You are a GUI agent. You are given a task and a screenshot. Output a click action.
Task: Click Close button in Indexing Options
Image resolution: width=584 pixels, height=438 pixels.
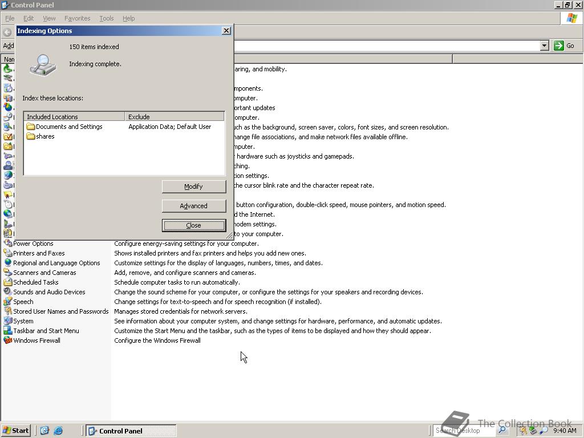[x=194, y=225]
